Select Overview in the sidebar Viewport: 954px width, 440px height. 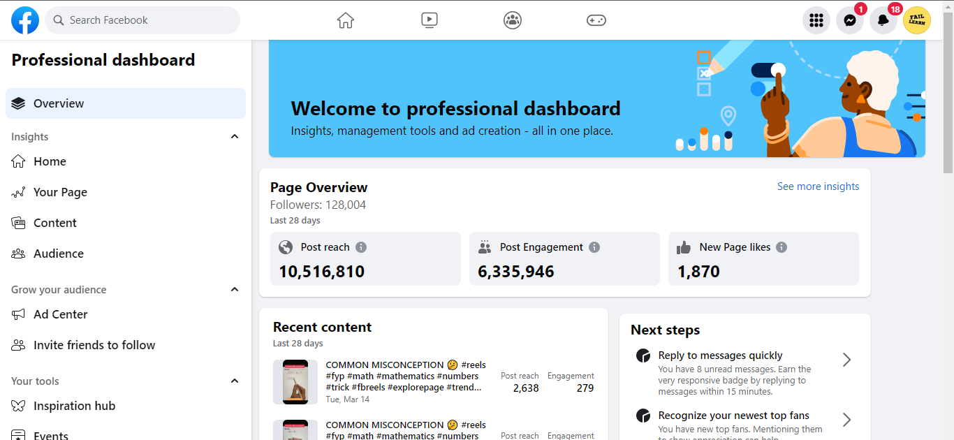[x=126, y=103]
